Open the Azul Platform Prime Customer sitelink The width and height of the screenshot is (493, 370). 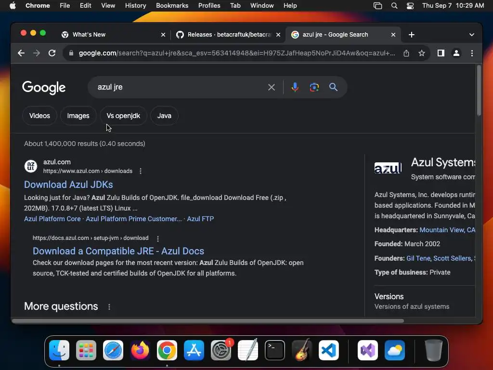[x=134, y=219]
